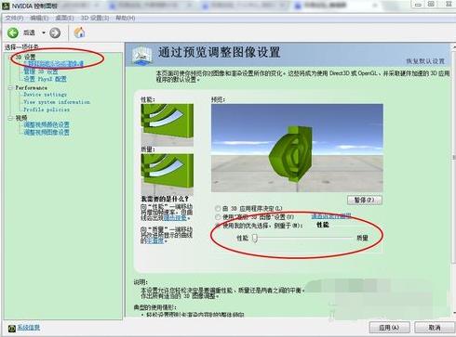Click the 3D logo preview image
The image size is (456, 337).
click(x=297, y=148)
